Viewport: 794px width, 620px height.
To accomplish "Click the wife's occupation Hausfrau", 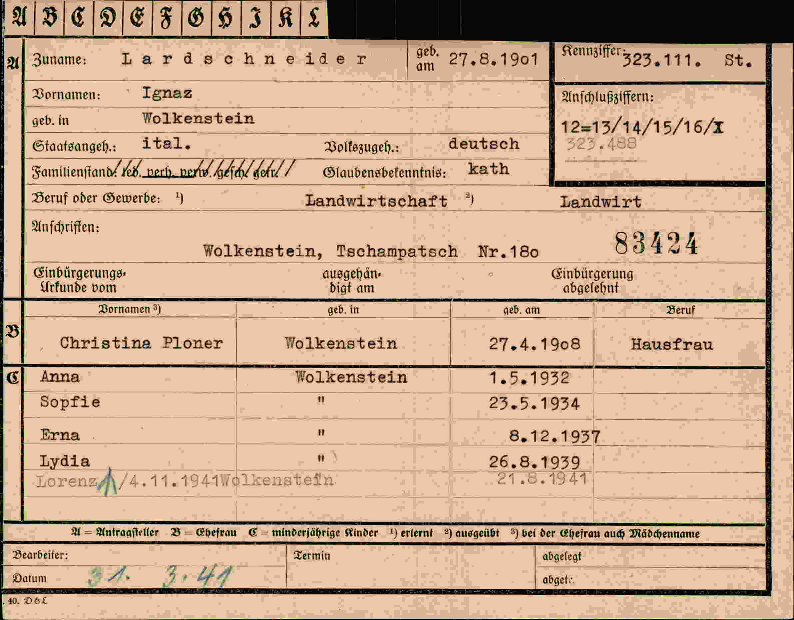I will point(672,344).
